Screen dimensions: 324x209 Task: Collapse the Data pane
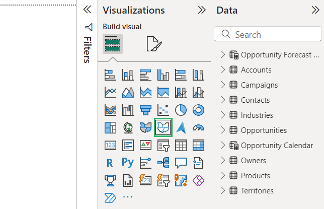(x=315, y=10)
